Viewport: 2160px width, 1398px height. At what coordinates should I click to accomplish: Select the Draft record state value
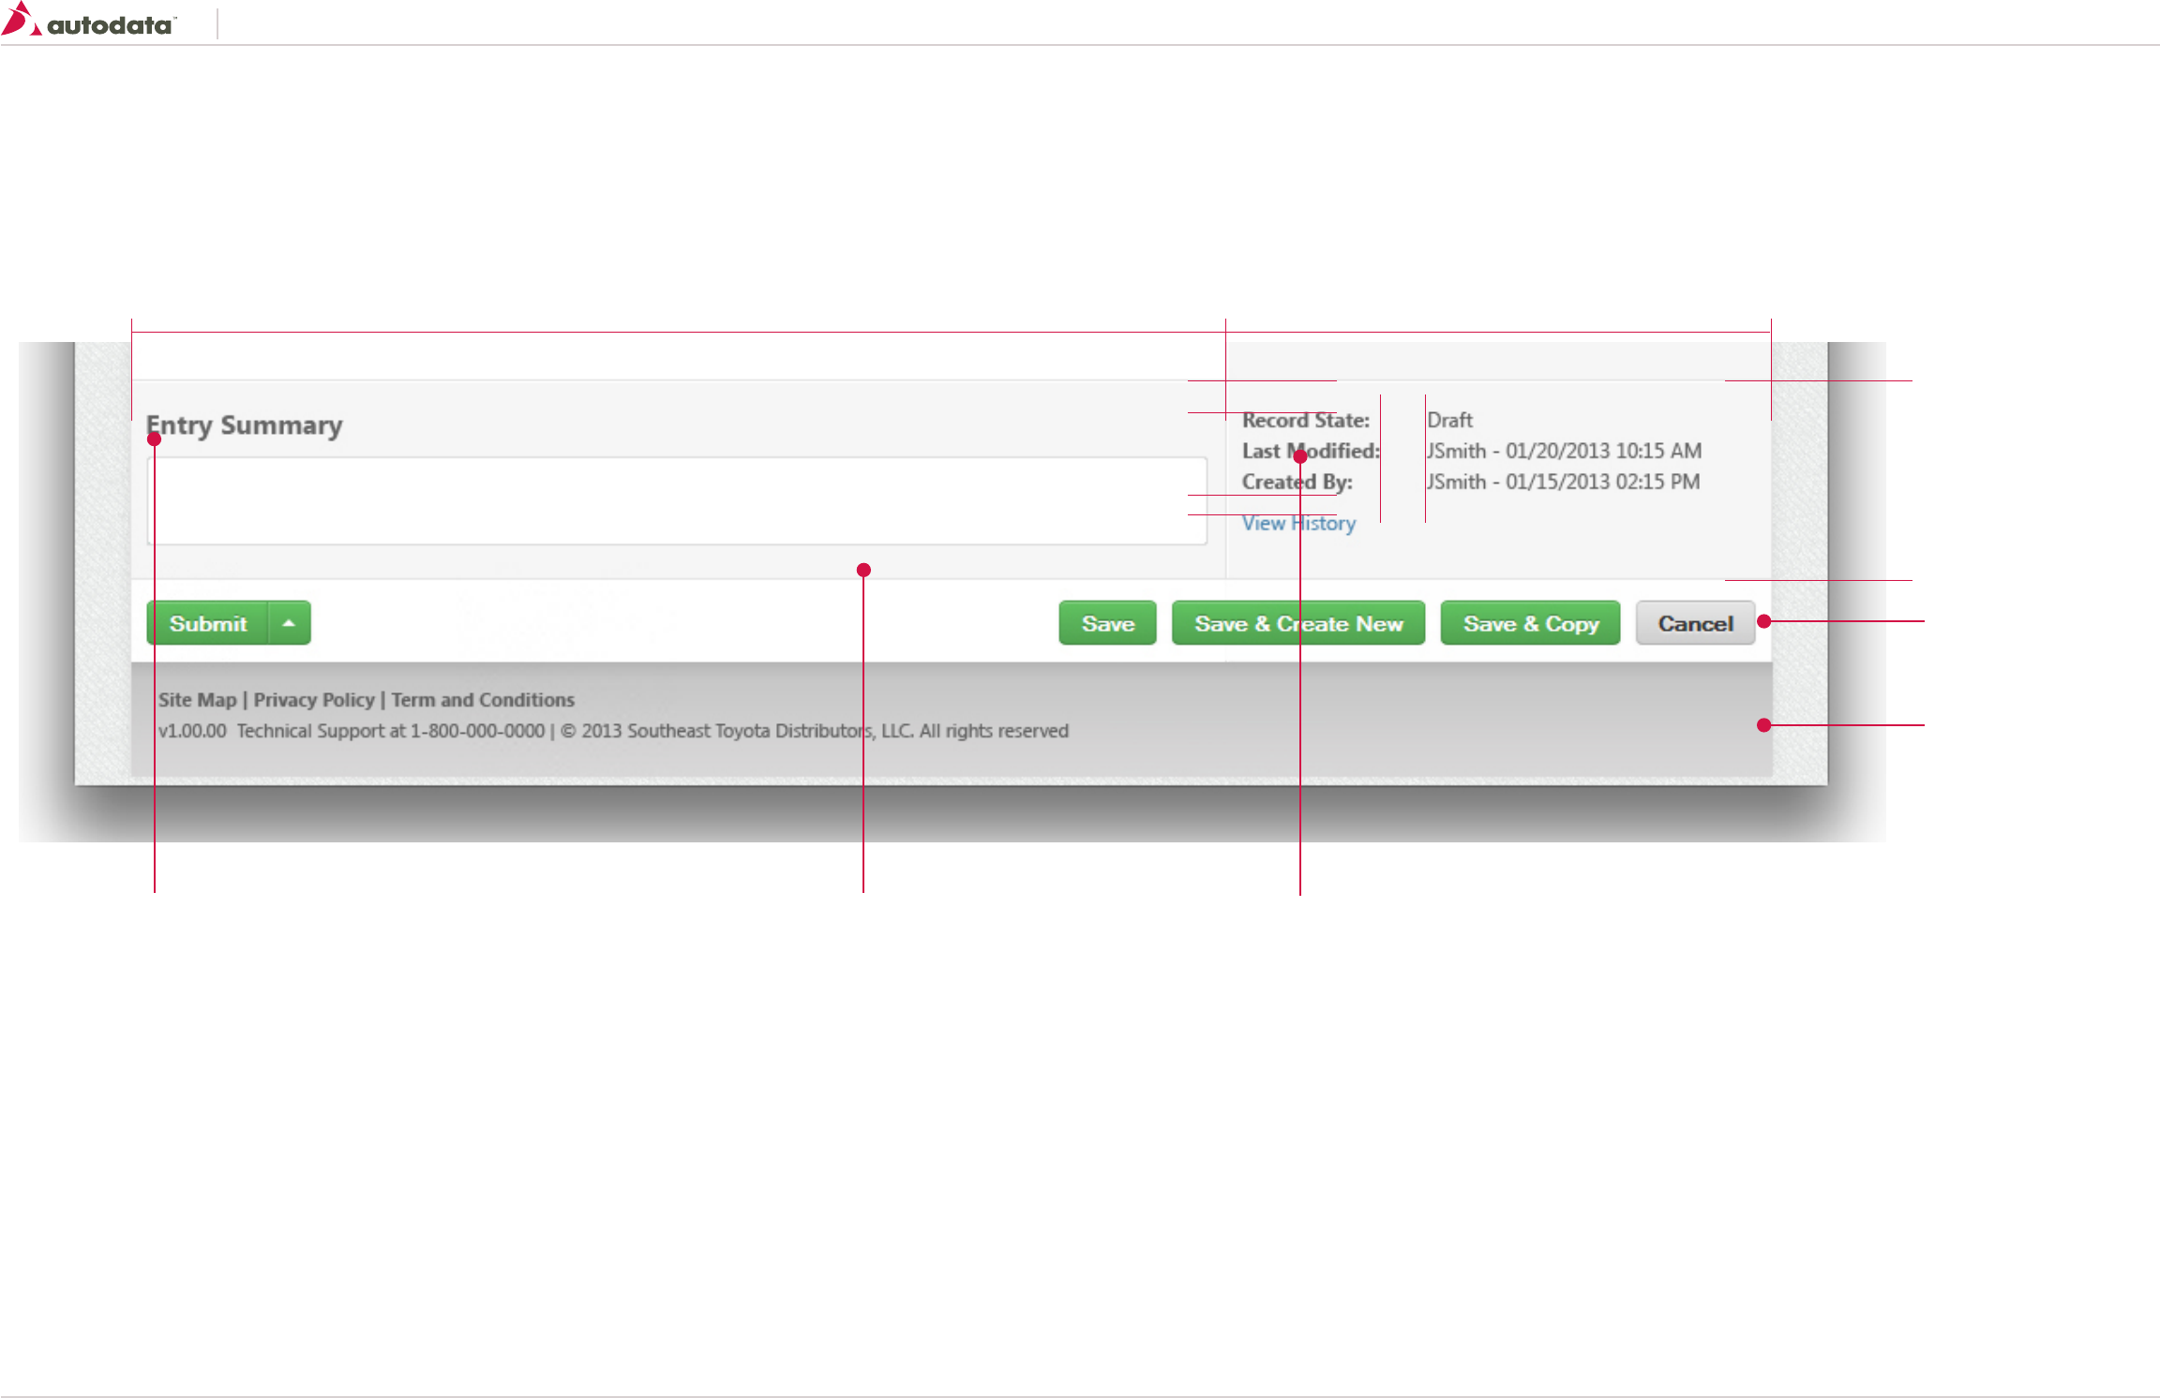coord(1449,421)
